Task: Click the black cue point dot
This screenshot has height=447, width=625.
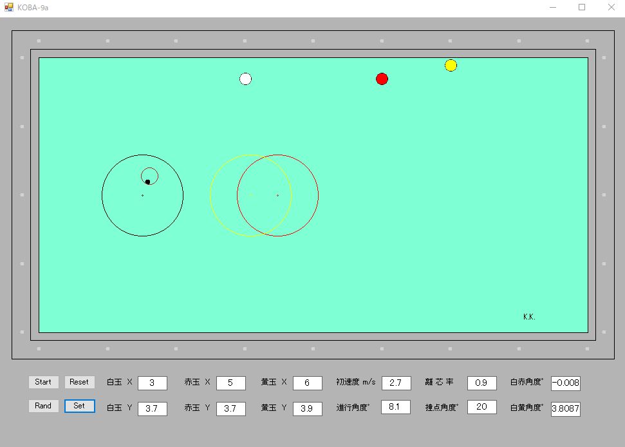Action: [x=147, y=182]
